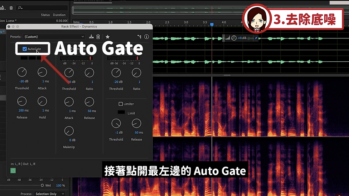
Task: Click the HUD volume knob on the waveform
Action: pos(234,38)
